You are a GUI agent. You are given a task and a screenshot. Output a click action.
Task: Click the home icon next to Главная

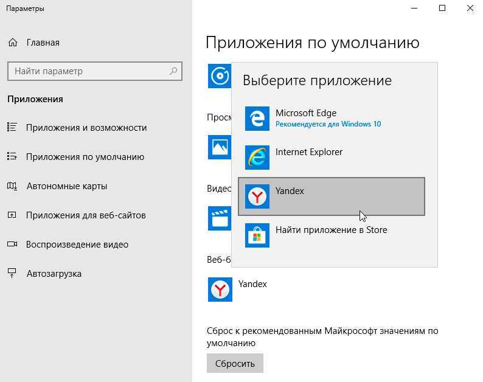tap(13, 42)
